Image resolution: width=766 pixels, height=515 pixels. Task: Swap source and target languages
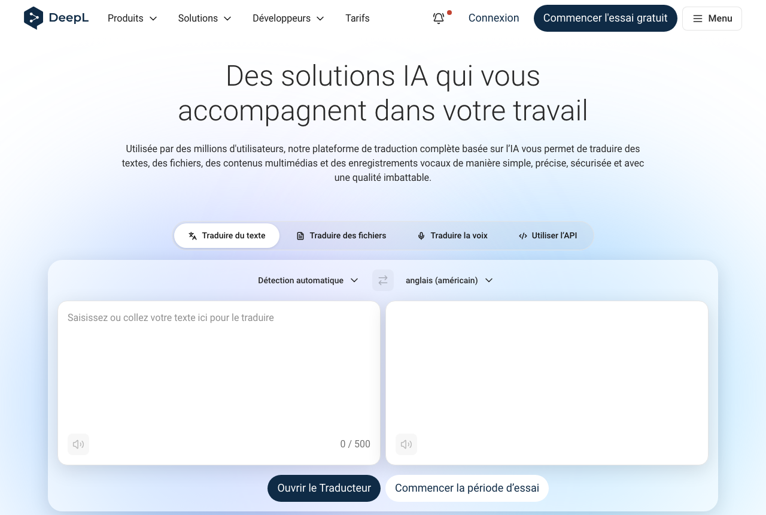tap(383, 280)
